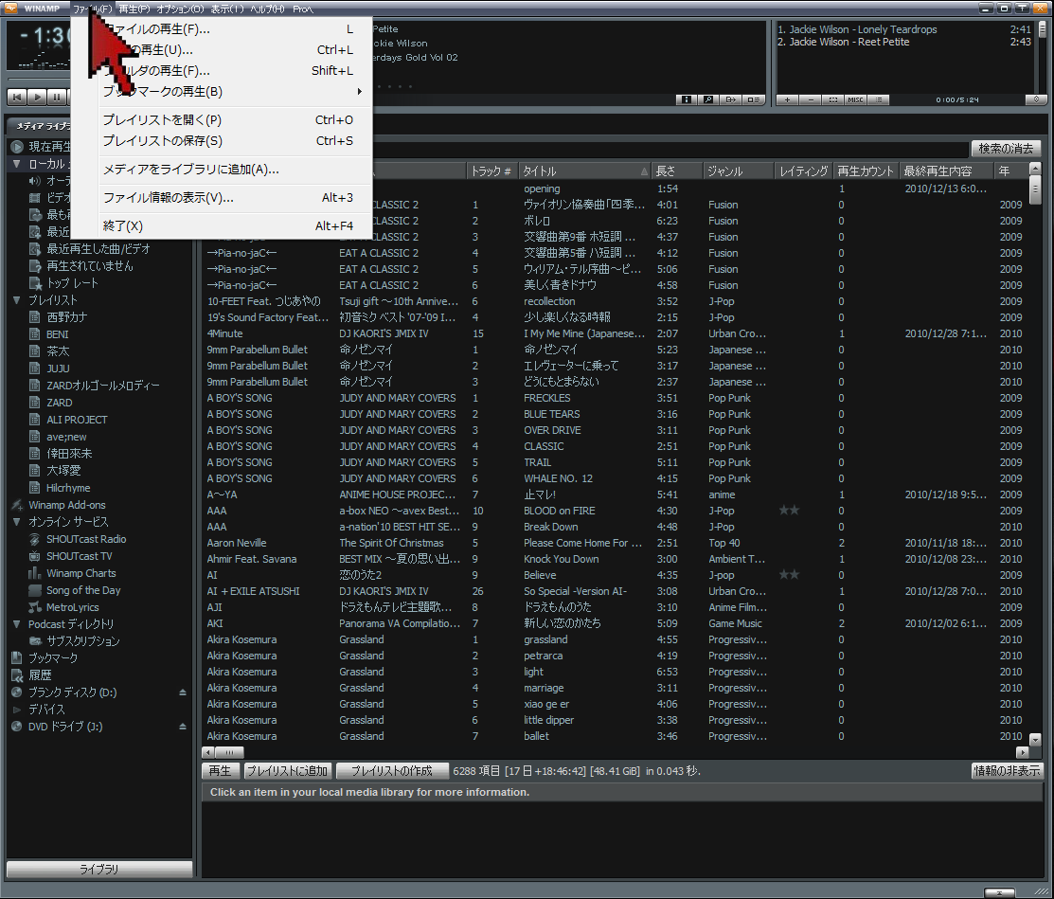This screenshot has height=899, width=1054.
Task: Eject ブランク ディスク (D:)
Action: tap(182, 692)
